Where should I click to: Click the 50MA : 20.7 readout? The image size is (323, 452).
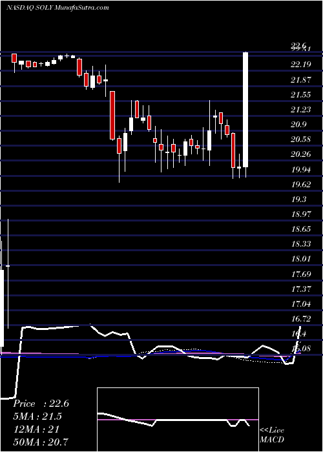(x=41, y=442)
